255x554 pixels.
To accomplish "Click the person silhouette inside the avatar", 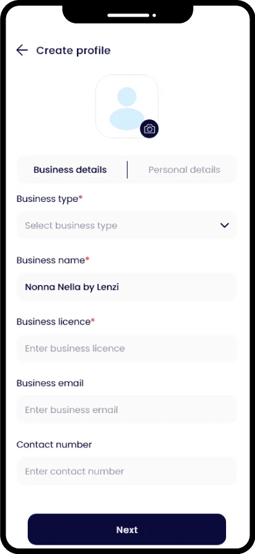I will [127, 108].
